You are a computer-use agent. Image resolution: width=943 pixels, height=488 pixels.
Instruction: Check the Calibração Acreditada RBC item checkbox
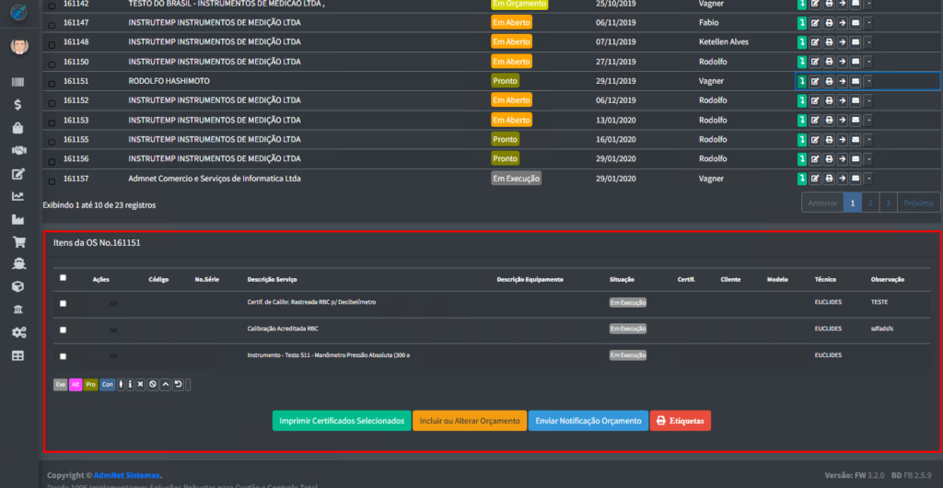63,329
